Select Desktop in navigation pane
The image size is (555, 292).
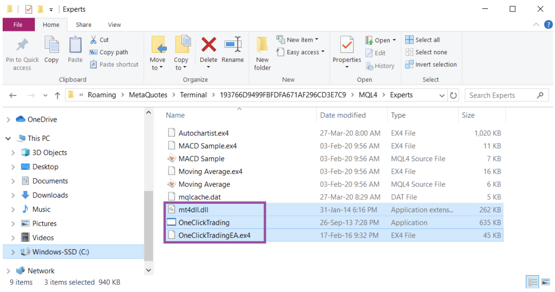45,167
